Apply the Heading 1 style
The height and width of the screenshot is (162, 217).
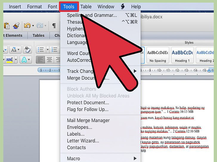pos(182,55)
